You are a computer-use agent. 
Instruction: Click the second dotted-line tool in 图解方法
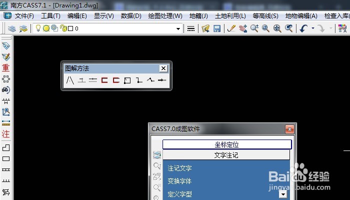click(x=81, y=80)
